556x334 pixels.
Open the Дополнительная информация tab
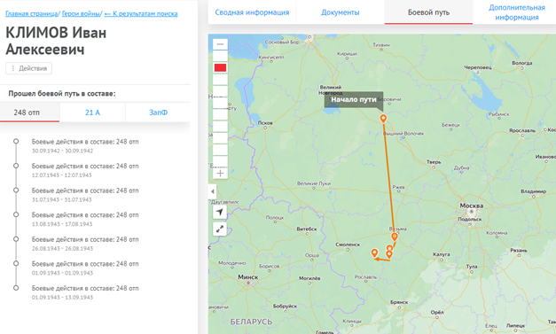pos(517,12)
